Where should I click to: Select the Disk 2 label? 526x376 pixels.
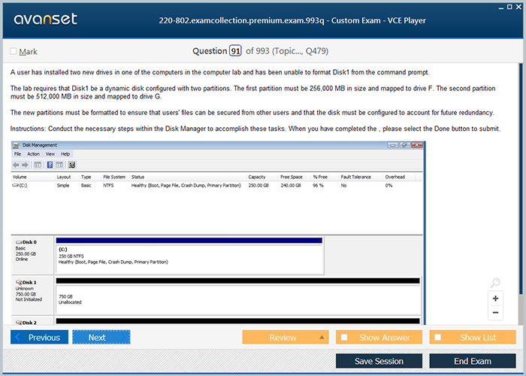pos(32,321)
